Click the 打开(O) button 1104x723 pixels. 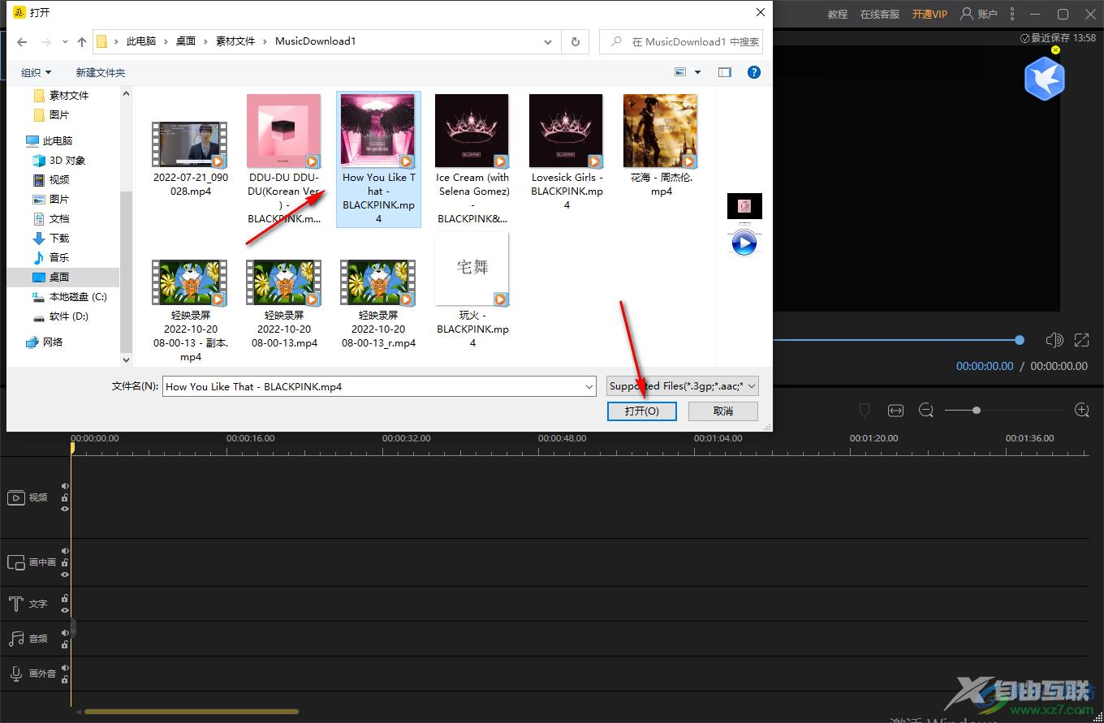point(641,411)
